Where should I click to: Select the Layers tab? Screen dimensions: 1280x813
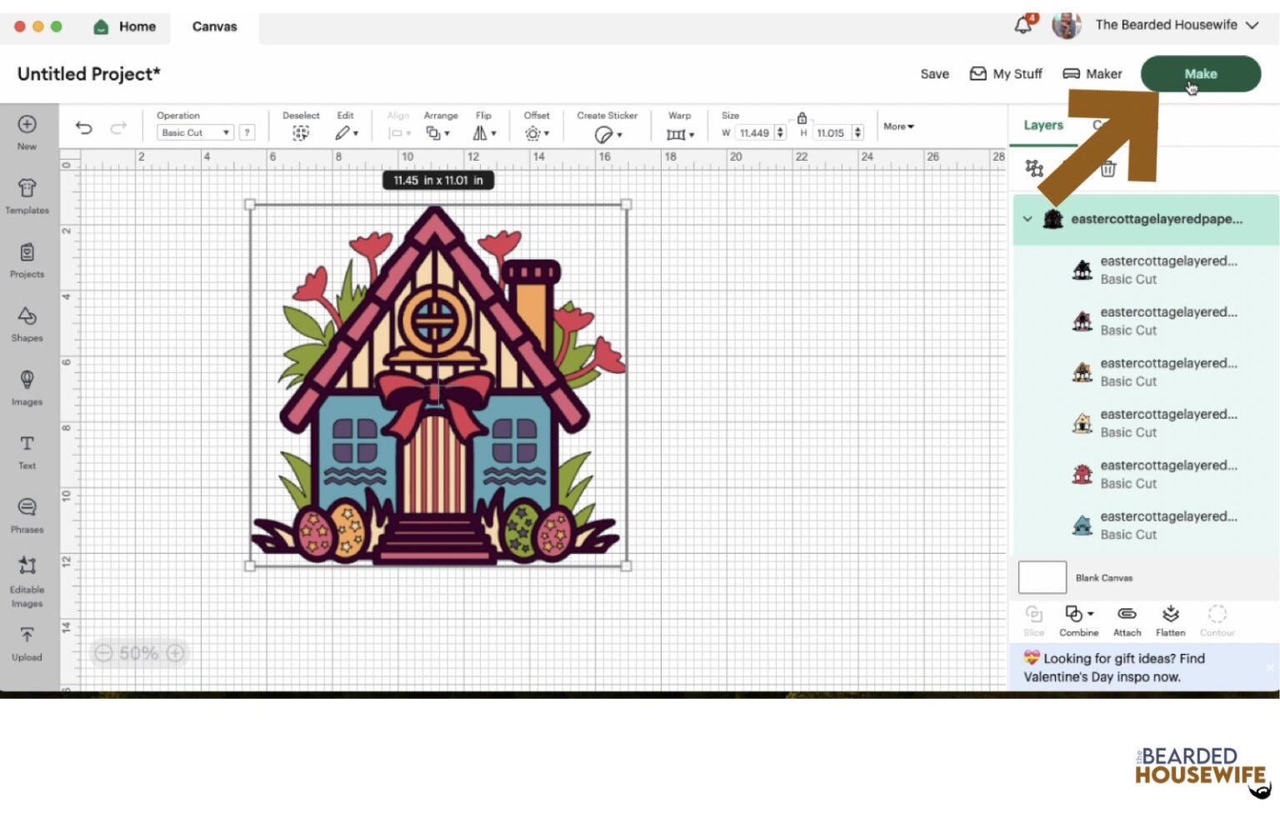pos(1042,125)
